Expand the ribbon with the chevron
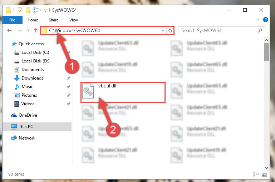Screen dimensions: 275x182 tap(258, 20)
